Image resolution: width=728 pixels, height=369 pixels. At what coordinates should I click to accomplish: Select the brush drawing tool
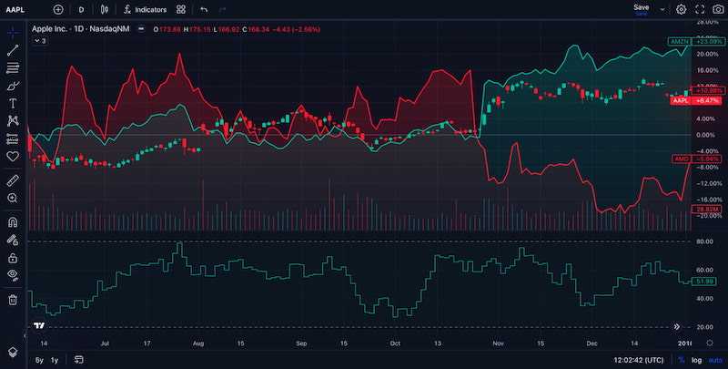[13, 86]
